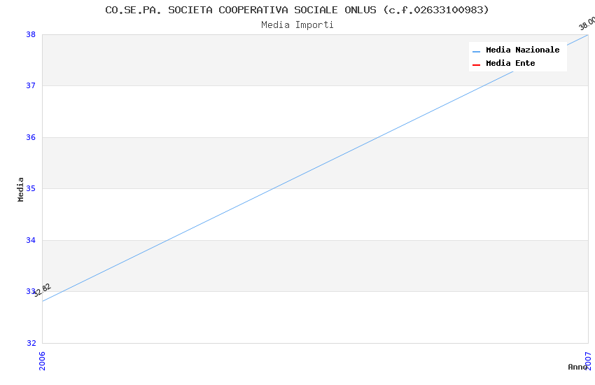Click the y-axis value 32

point(31,343)
